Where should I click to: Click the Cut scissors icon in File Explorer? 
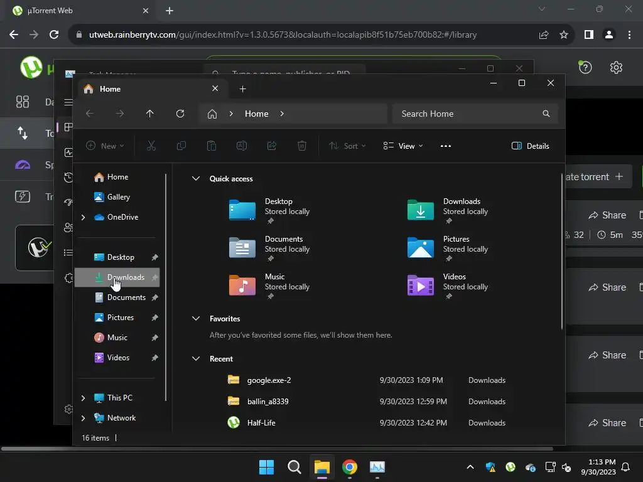(x=151, y=146)
